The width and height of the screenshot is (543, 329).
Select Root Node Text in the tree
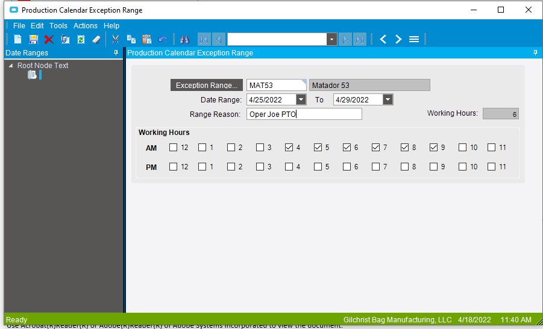pos(43,66)
